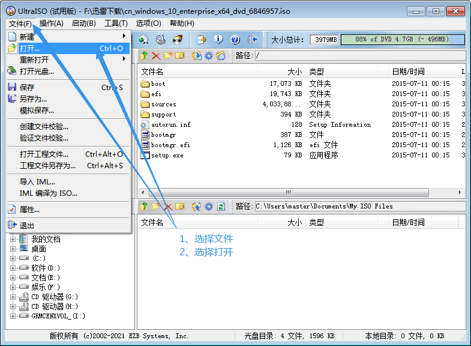Click the ISO path field showing /
The image size is (471, 346).
click(360, 56)
